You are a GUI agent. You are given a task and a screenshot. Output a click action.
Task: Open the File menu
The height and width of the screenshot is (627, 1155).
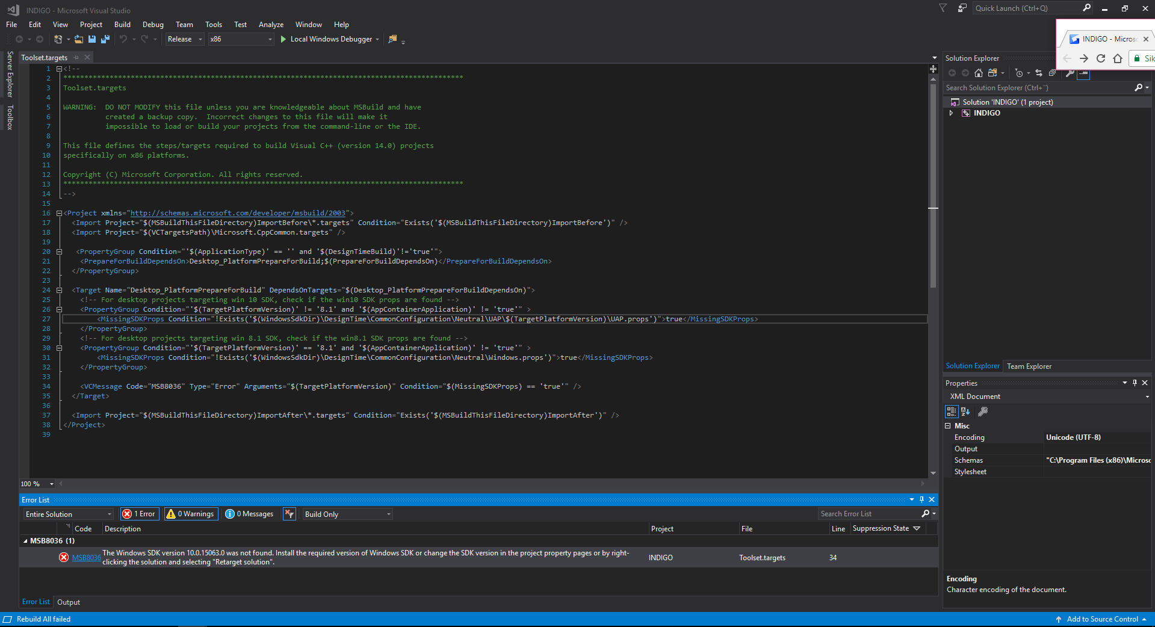click(11, 25)
